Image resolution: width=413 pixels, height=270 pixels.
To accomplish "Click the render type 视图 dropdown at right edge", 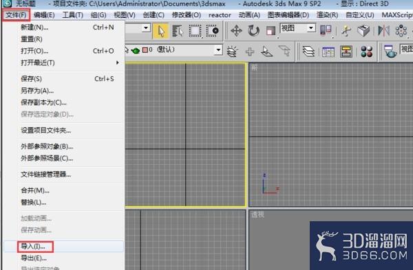I will click(x=406, y=49).
